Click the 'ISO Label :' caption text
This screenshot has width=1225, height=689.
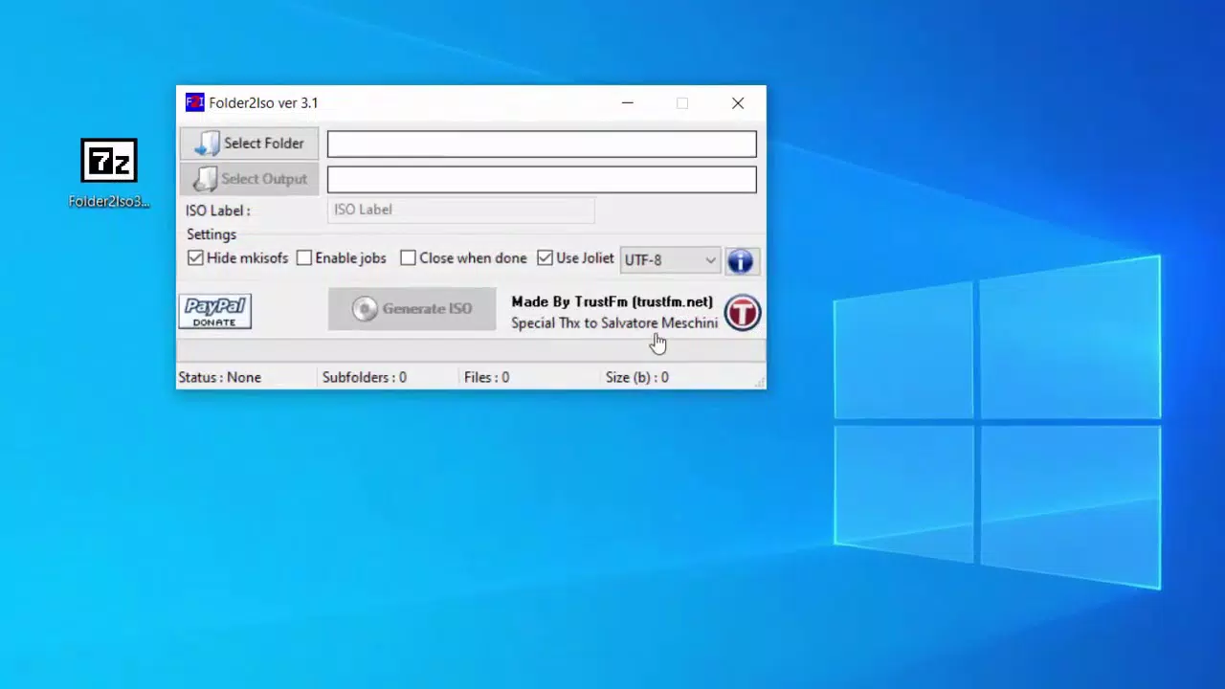tap(218, 211)
